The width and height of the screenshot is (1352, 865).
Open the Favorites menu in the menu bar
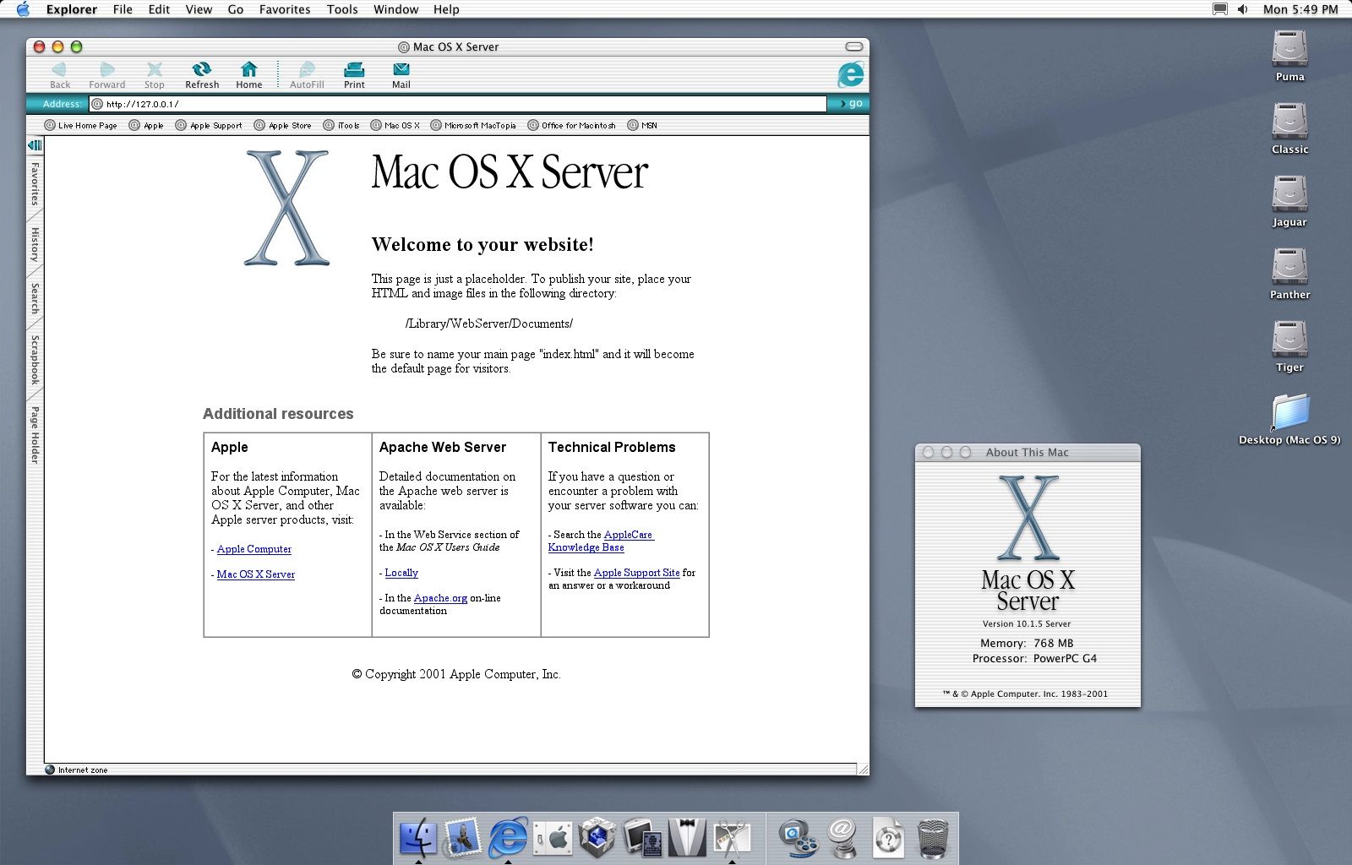coord(285,9)
